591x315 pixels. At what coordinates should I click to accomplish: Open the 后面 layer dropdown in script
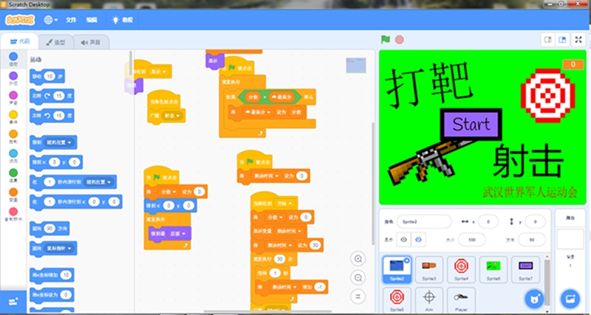(179, 234)
